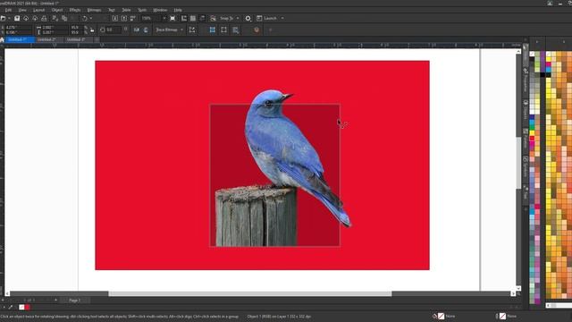572x322 pixels.
Task: Click the red swatch in the document palette
Action: click(x=28, y=307)
